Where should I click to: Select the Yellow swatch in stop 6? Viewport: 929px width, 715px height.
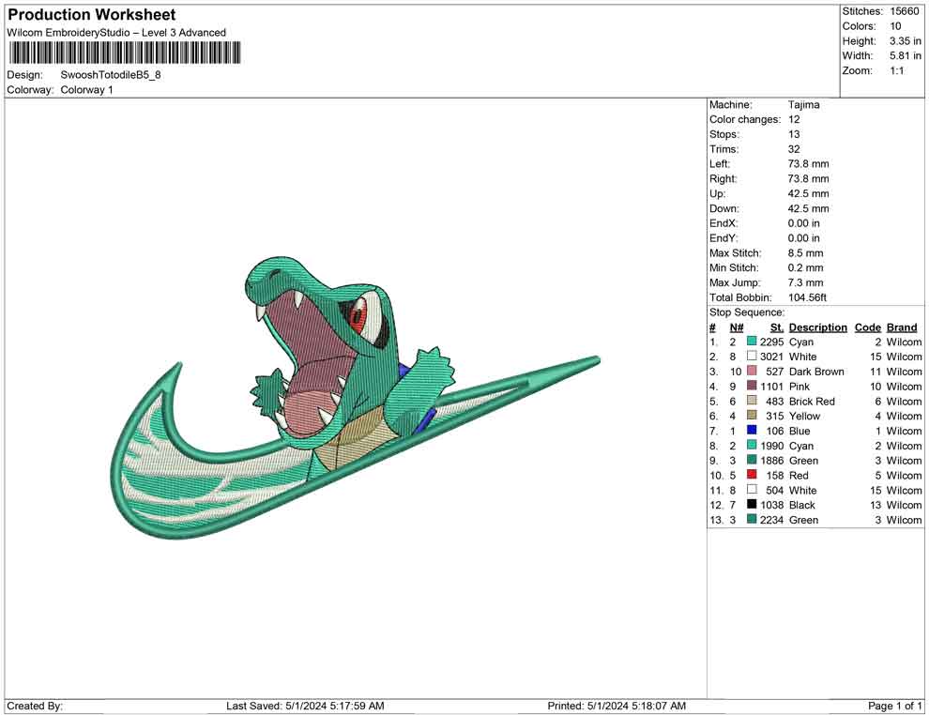[x=752, y=417]
